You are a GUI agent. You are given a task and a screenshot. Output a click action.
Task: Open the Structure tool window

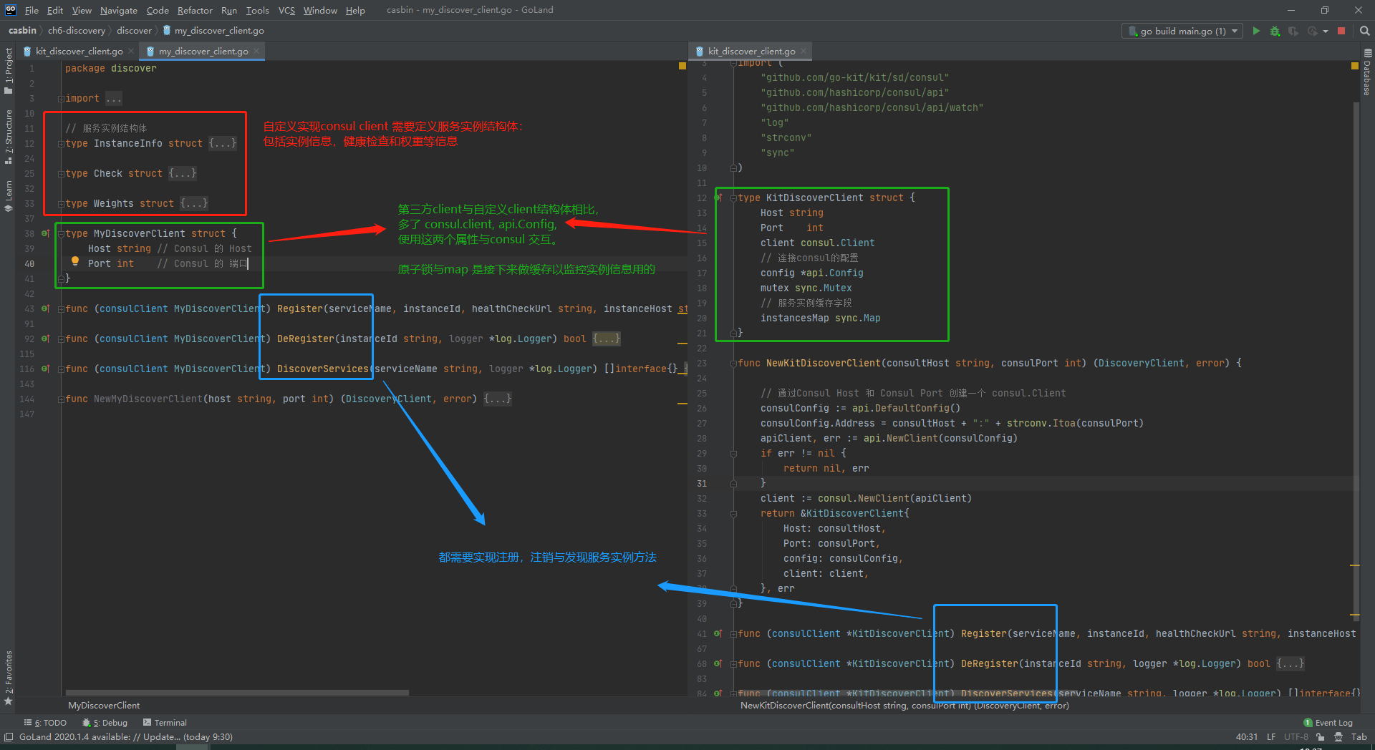click(8, 137)
